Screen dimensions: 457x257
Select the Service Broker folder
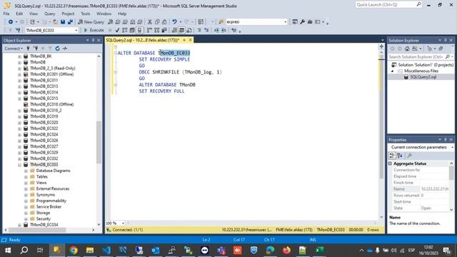point(49,206)
